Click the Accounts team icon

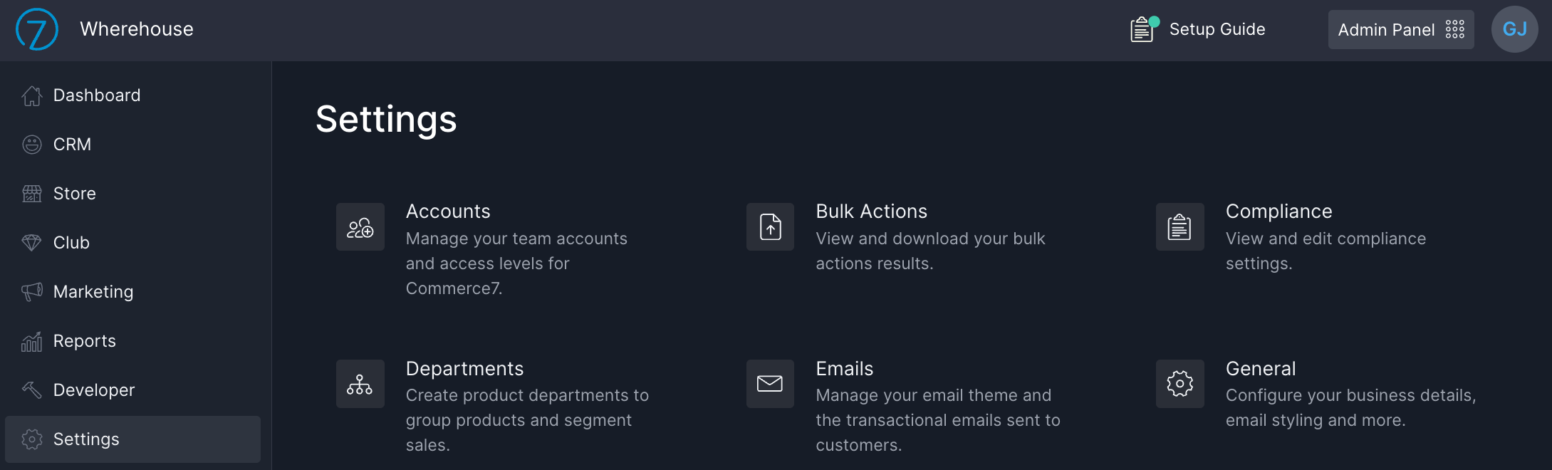[360, 227]
